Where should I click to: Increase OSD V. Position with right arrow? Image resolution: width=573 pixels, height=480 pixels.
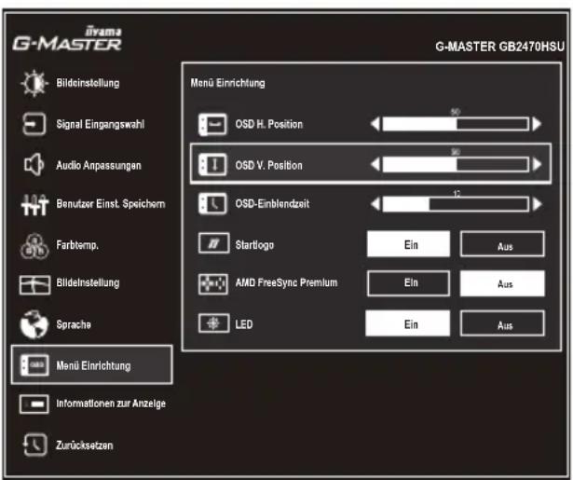tap(537, 164)
